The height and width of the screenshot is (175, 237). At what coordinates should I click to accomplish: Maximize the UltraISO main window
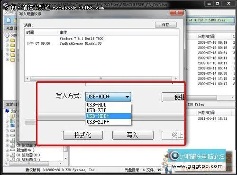click(x=218, y=3)
